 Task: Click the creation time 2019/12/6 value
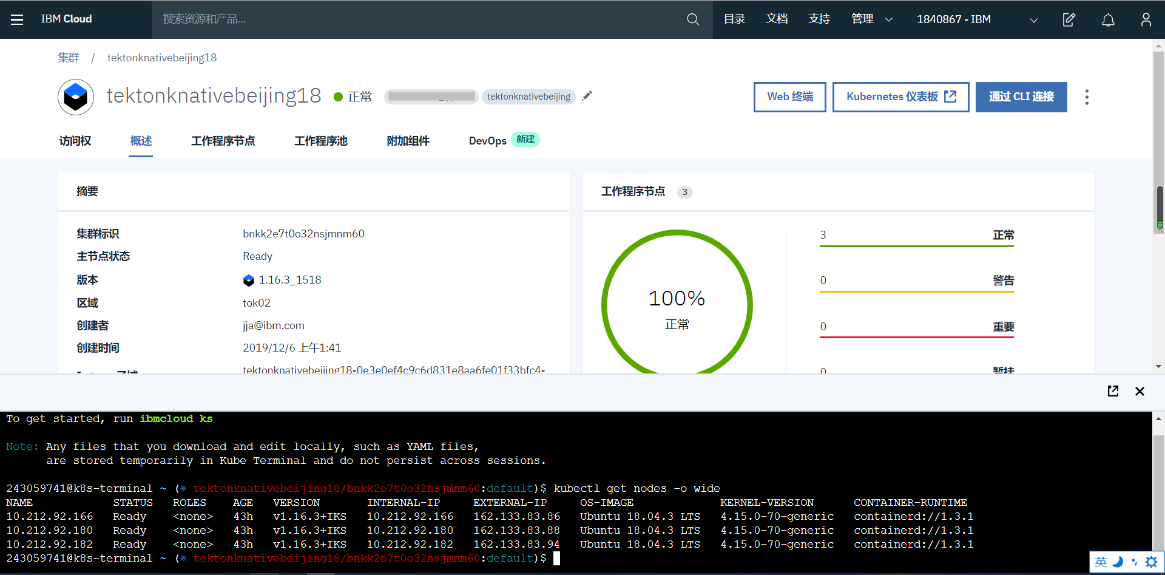tap(292, 348)
